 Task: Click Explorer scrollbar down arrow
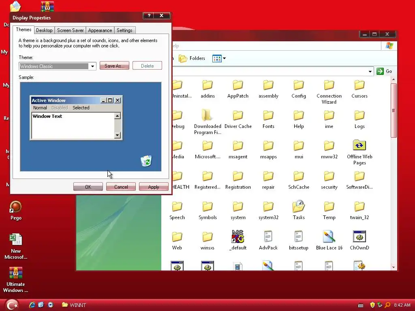click(x=394, y=267)
